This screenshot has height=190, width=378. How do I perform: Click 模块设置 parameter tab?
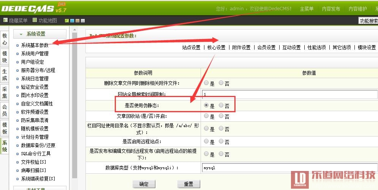pos(367,48)
